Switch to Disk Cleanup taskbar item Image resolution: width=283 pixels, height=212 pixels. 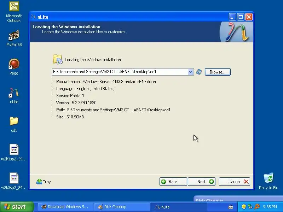122,207
